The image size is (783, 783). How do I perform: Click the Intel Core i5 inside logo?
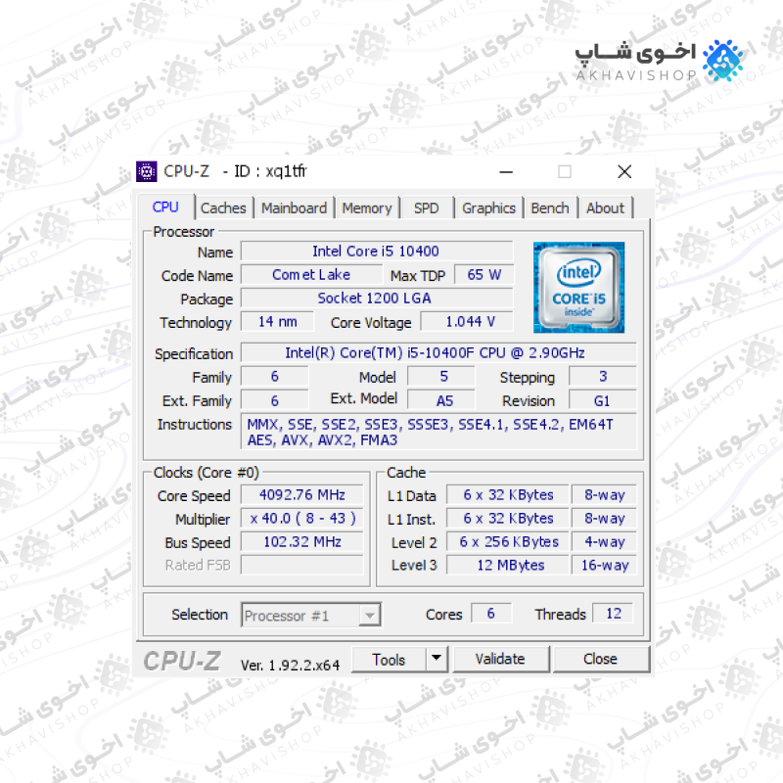click(x=578, y=288)
